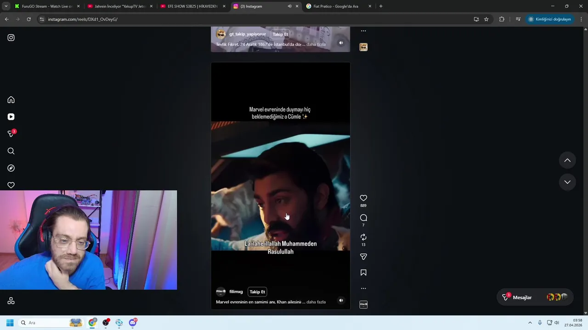The width and height of the screenshot is (588, 330).
Task: Open Instagram home via the logo icon
Action: [x=11, y=38]
